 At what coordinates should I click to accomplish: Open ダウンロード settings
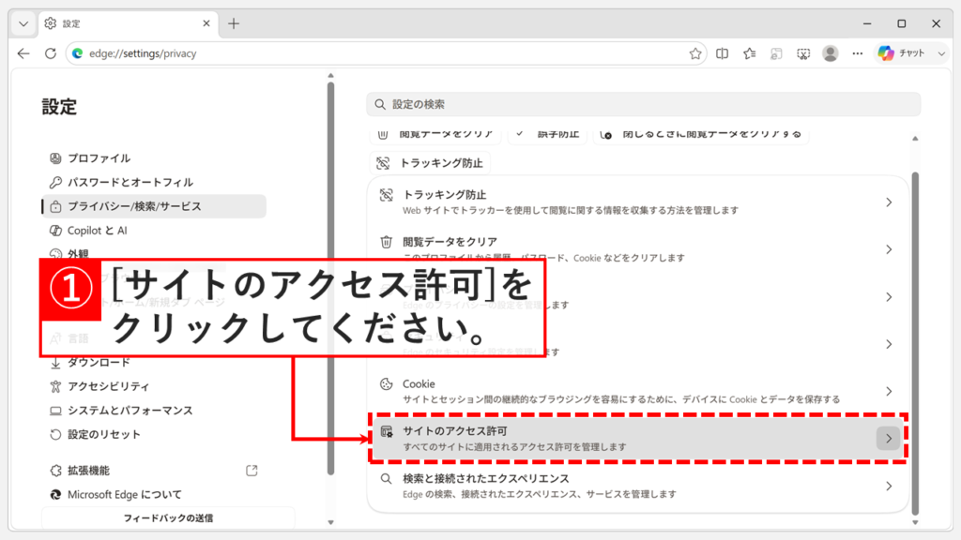[153, 363]
